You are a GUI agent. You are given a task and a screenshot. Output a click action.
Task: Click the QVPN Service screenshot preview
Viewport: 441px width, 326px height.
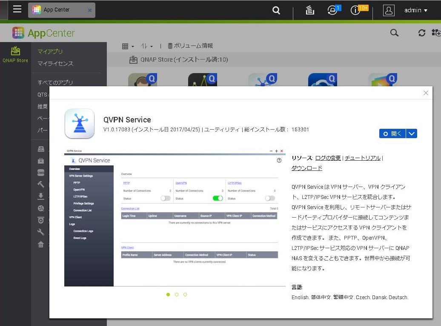[x=175, y=217]
